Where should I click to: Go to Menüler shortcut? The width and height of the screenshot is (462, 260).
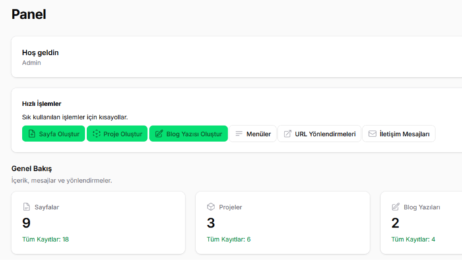(253, 134)
